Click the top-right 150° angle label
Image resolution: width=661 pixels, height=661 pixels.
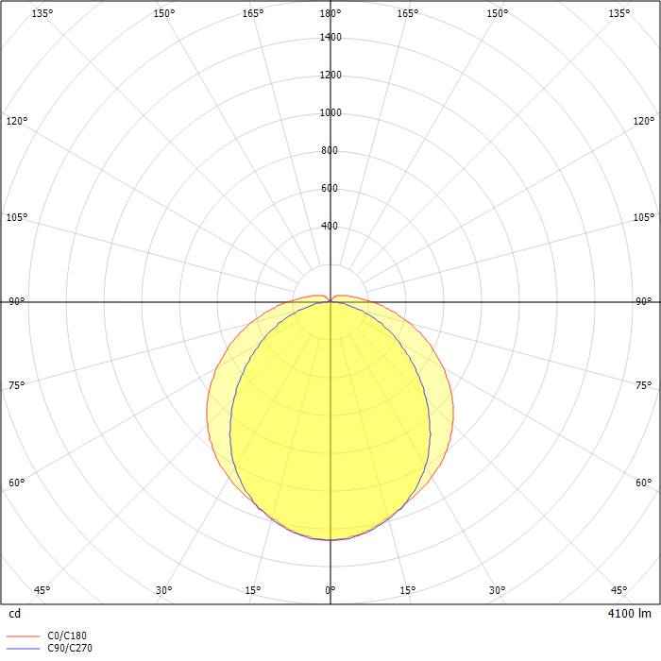coord(498,13)
